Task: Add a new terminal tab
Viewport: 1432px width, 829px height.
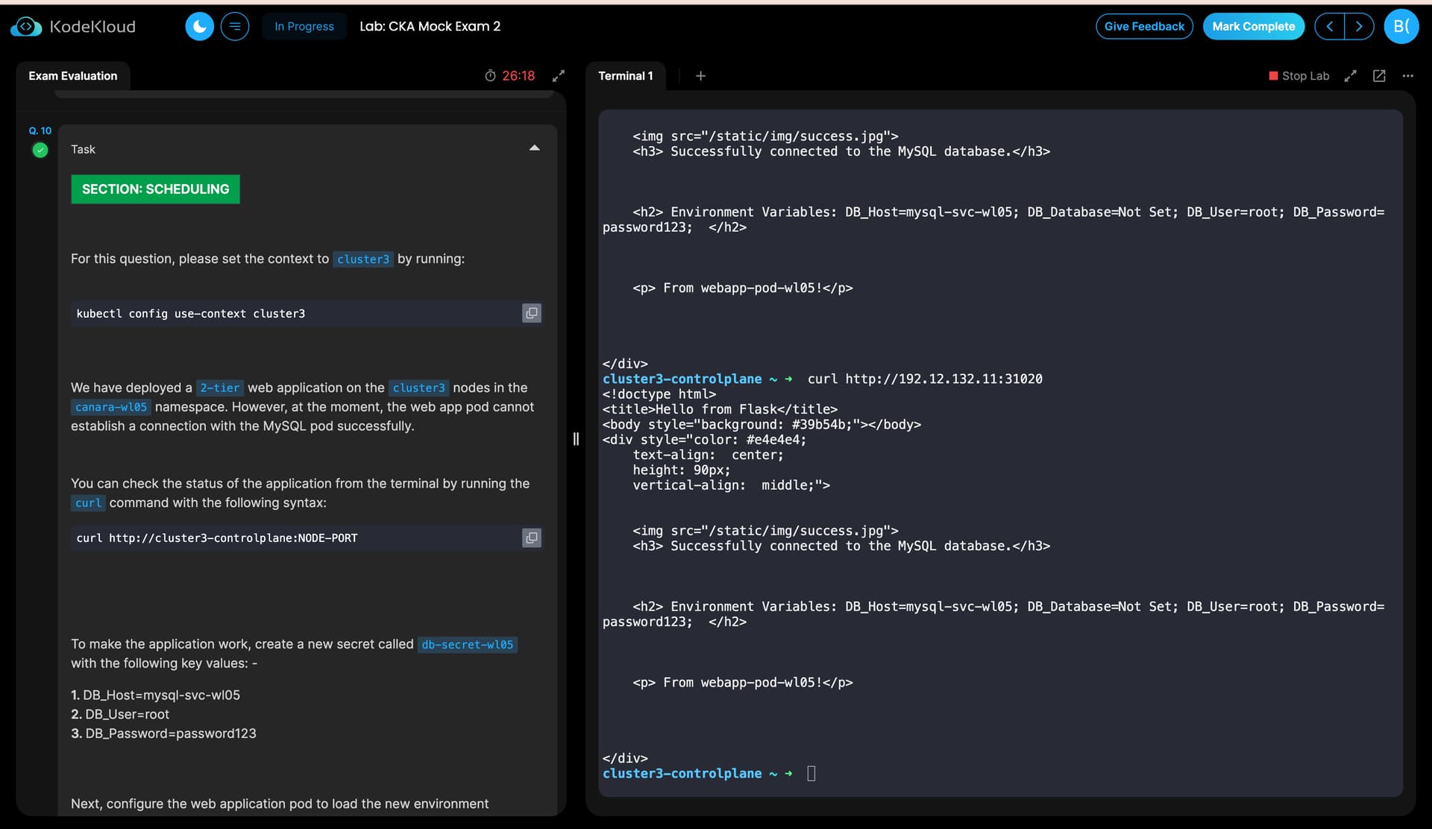Action: click(700, 76)
